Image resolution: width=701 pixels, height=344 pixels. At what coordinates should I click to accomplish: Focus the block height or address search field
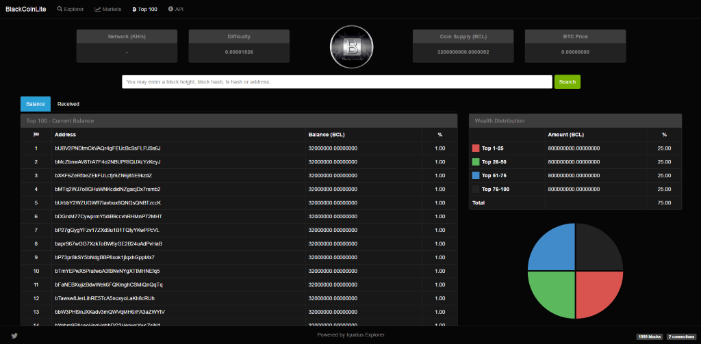337,82
